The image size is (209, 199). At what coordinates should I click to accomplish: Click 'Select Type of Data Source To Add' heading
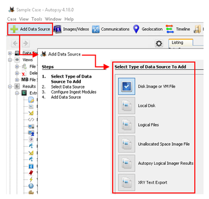tap(150, 67)
